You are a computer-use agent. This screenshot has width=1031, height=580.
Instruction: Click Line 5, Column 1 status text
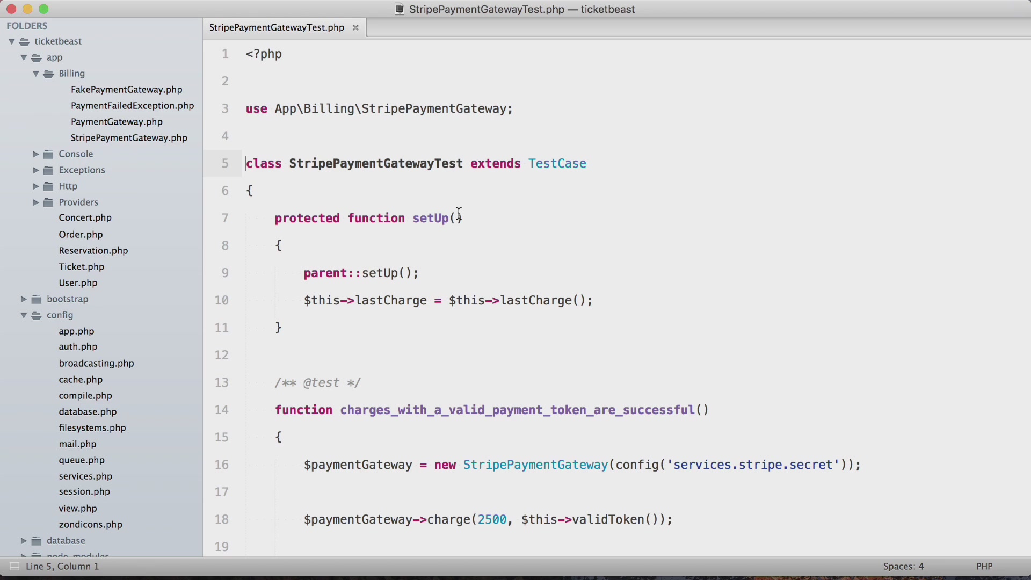click(62, 566)
